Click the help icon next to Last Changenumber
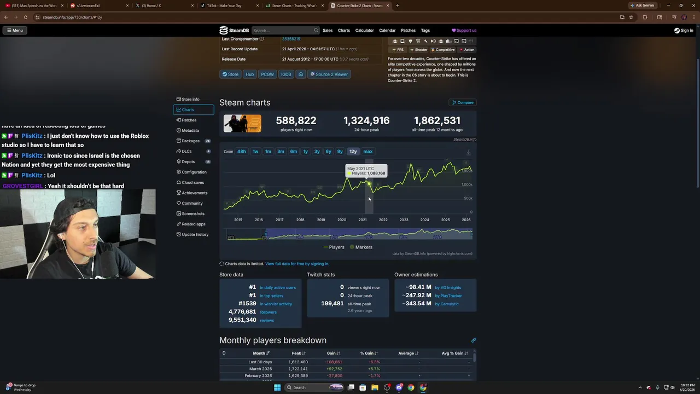 coord(261,39)
